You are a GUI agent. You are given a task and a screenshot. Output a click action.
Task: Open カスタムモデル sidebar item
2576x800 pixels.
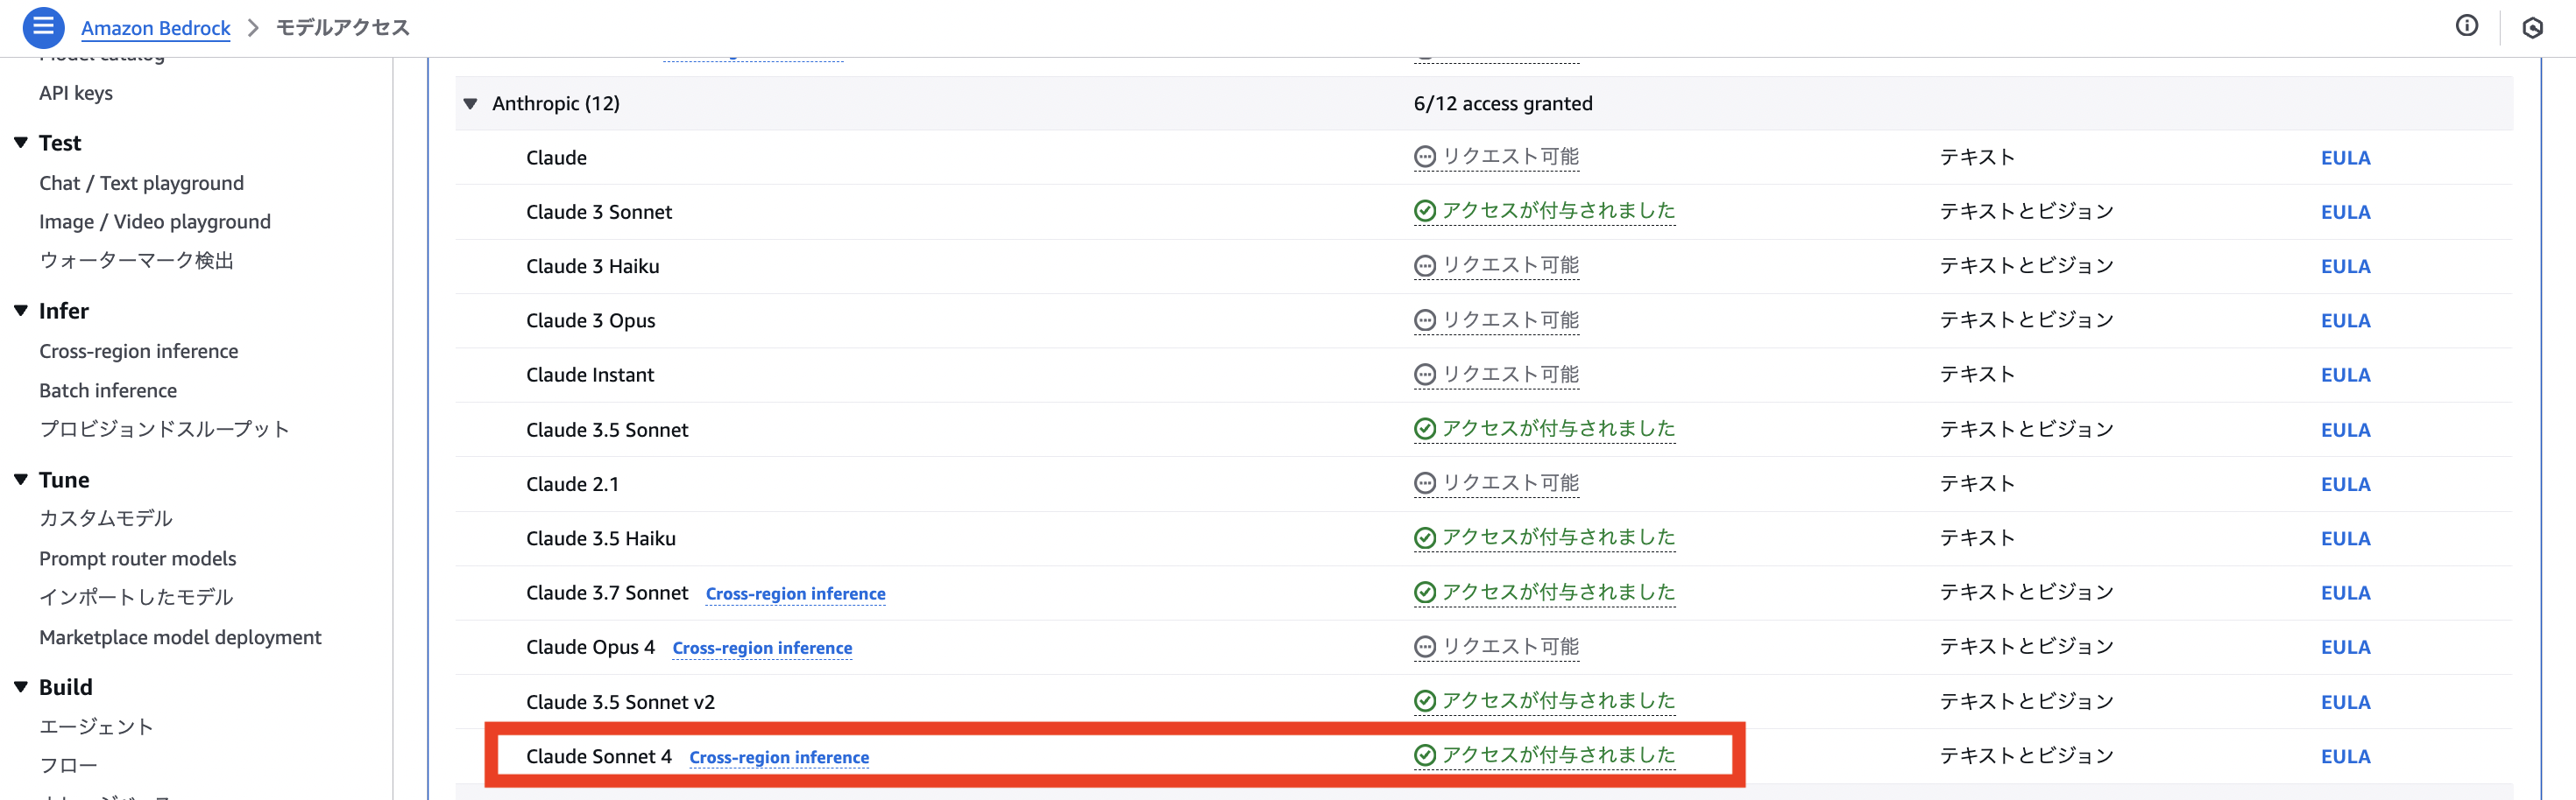[x=106, y=518]
